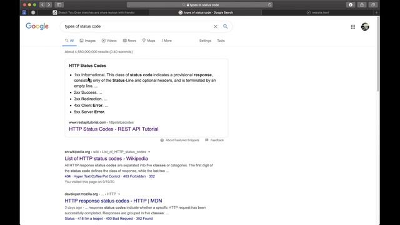Open Hyper Text Coffee Pot Control sublink

pos(97,176)
